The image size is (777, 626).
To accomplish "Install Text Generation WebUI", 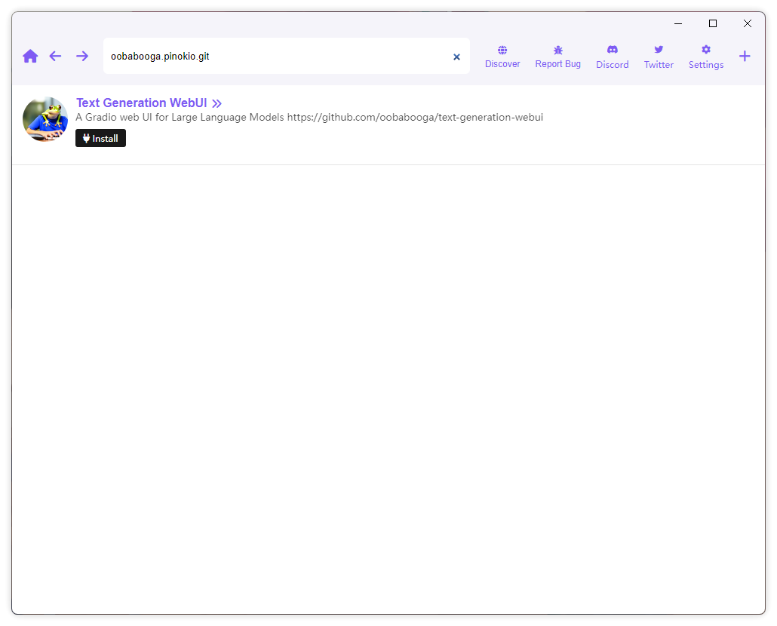I will [100, 138].
